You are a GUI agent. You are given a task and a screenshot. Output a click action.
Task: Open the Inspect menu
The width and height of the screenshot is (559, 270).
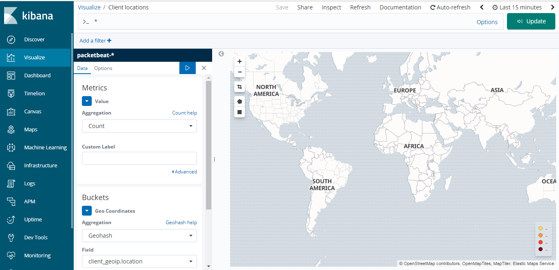coord(331,7)
